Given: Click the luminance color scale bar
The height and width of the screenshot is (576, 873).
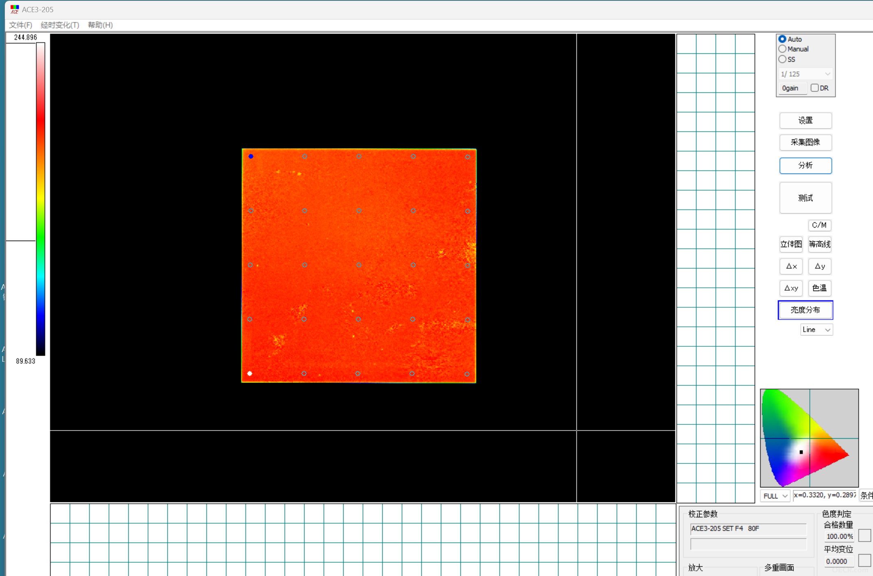Looking at the screenshot, I should 40,199.
